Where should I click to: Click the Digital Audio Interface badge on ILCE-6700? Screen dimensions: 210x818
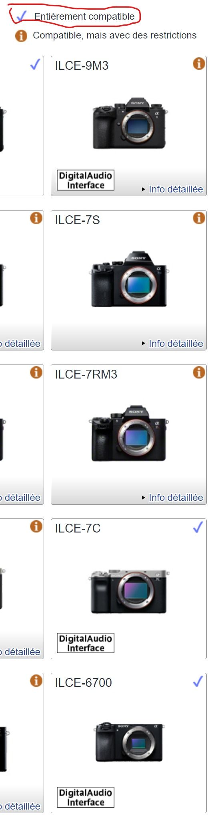86,797
